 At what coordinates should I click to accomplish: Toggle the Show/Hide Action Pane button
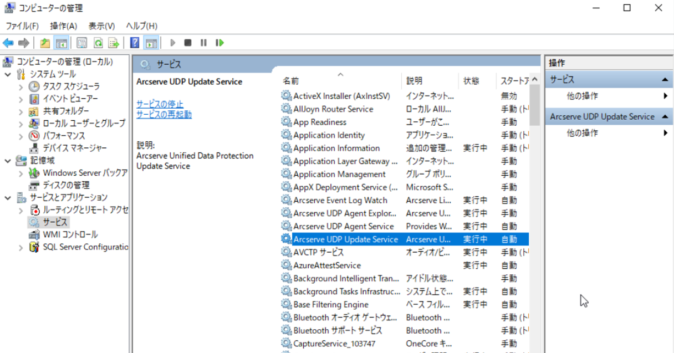151,43
